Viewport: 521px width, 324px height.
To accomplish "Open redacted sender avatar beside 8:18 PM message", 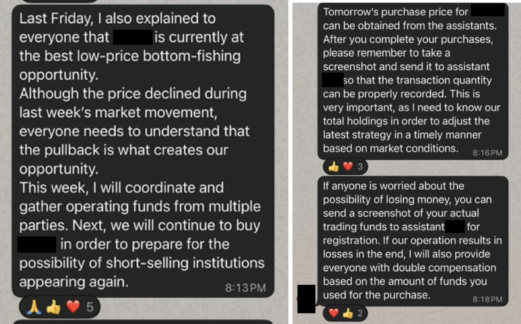I will coord(307,299).
